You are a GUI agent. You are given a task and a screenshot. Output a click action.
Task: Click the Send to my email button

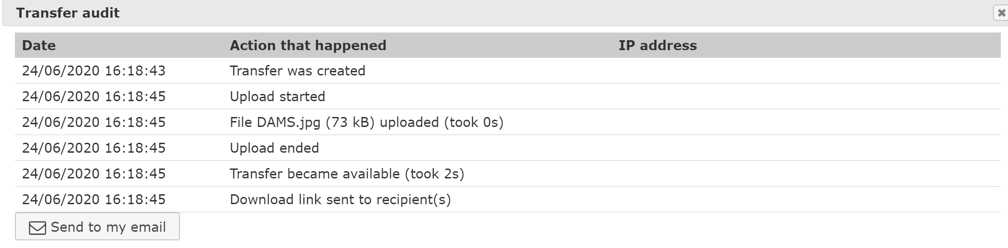click(x=97, y=227)
